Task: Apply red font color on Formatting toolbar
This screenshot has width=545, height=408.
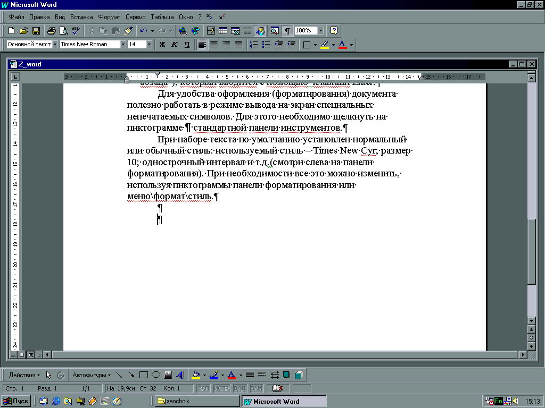Action: [342, 45]
